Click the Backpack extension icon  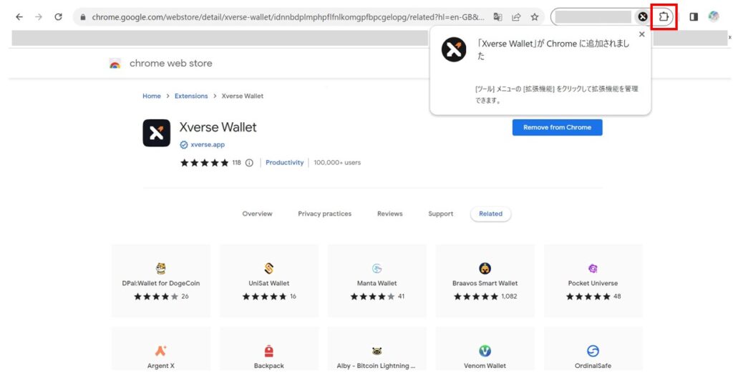click(x=269, y=351)
